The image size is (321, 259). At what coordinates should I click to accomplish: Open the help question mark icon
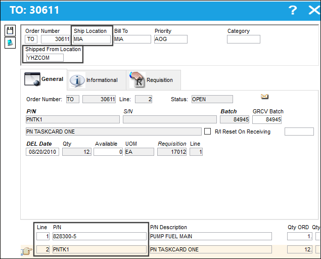tap(293, 10)
